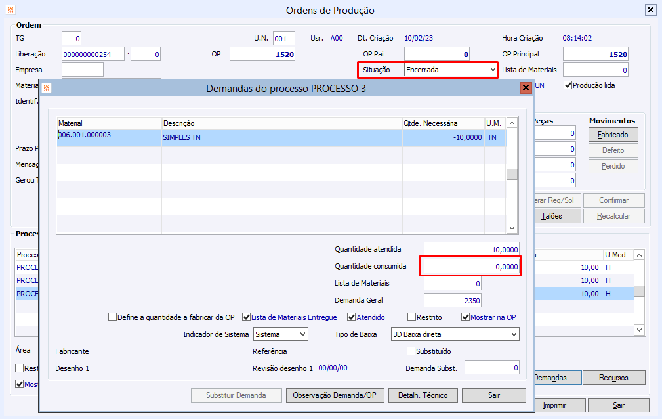Click the materials grid scroll up arrow
Screen dimensions: 662x419
[x=512, y=123]
